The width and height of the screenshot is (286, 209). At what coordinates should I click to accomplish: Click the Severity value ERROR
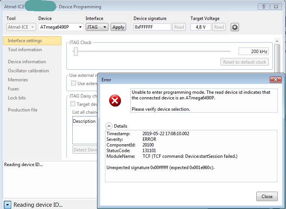(x=149, y=139)
